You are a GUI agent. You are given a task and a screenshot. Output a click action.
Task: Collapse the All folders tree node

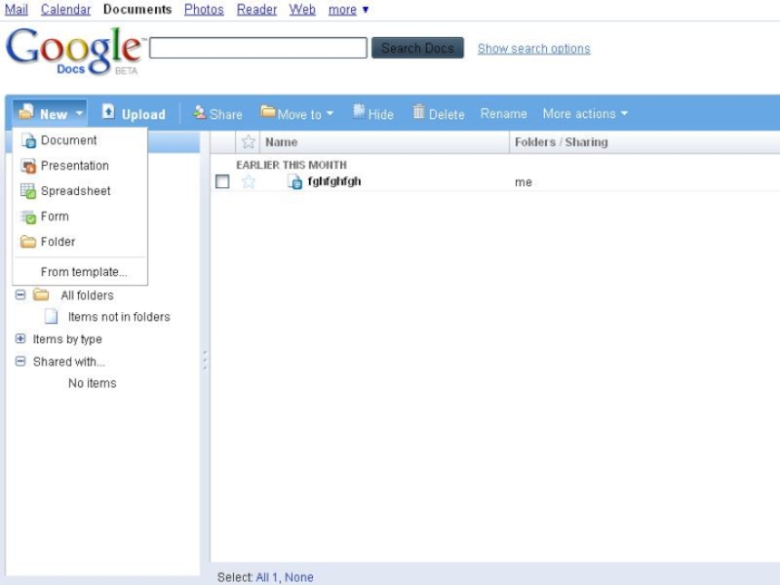(x=20, y=295)
